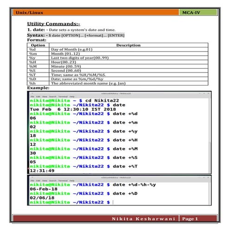Open the Terminal menu in lower terminal
This screenshot has width=230, height=230.
[63, 181]
